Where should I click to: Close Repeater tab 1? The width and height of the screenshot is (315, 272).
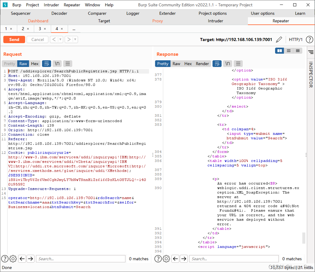tap(11, 29)
